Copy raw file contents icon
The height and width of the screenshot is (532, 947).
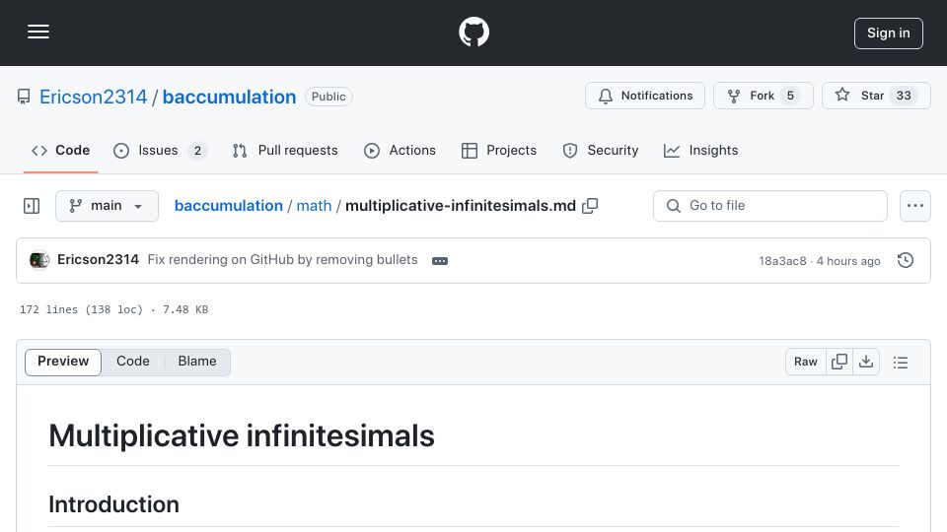[x=838, y=362]
